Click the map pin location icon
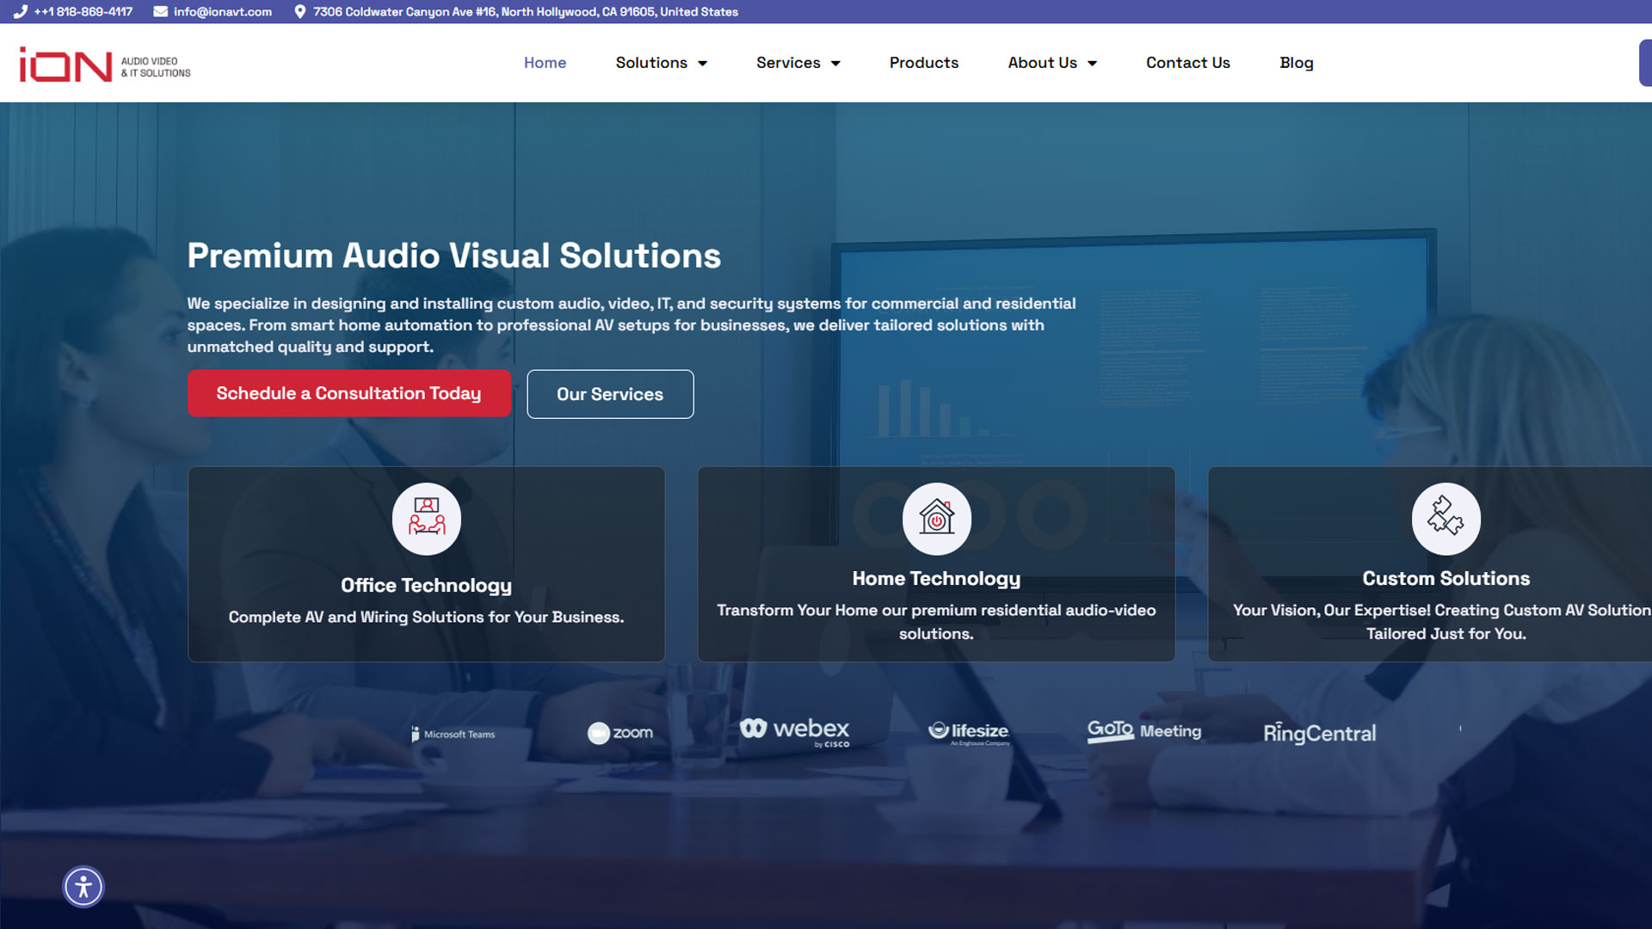 click(x=299, y=12)
